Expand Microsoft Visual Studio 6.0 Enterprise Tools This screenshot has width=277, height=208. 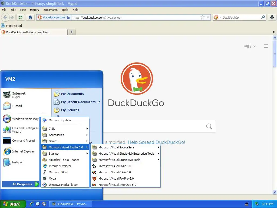126,154
